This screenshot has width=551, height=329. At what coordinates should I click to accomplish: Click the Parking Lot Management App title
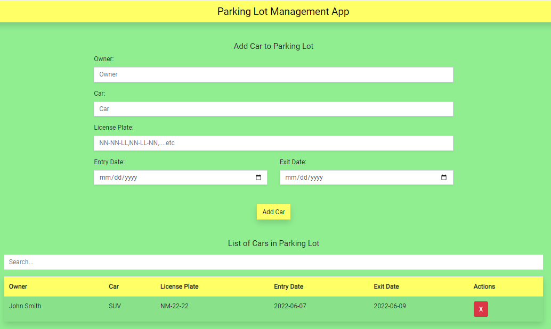click(283, 12)
